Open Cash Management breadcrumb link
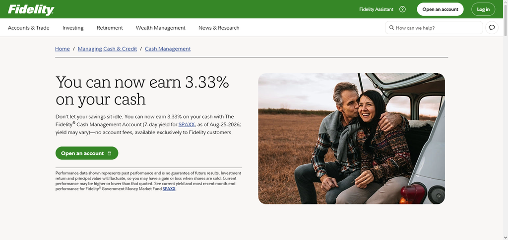The image size is (508, 240). click(x=168, y=49)
